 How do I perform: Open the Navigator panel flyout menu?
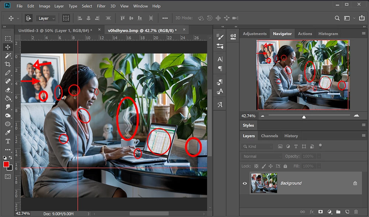(363, 34)
